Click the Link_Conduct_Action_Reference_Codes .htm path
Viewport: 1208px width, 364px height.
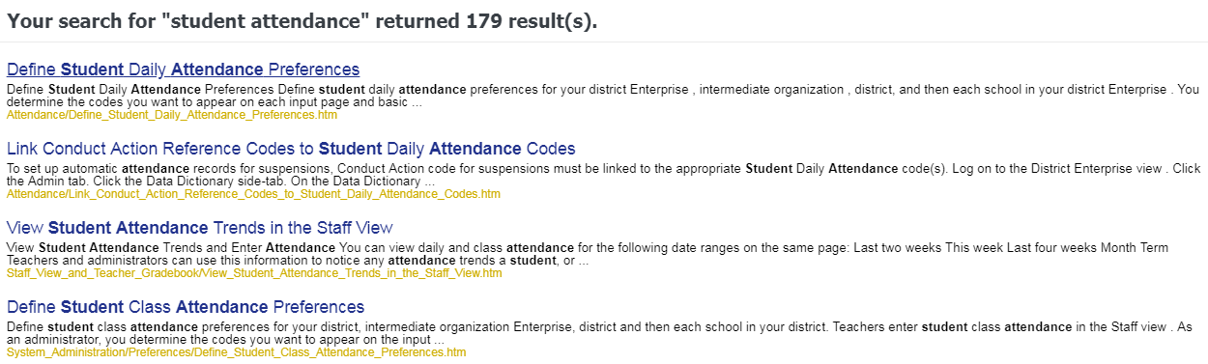(253, 194)
